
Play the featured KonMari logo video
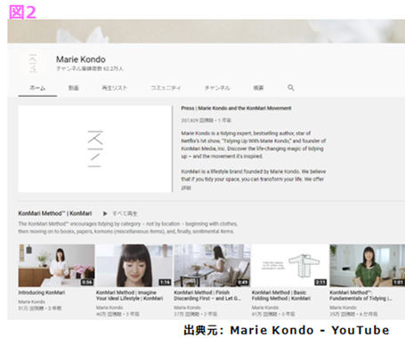pos(95,149)
